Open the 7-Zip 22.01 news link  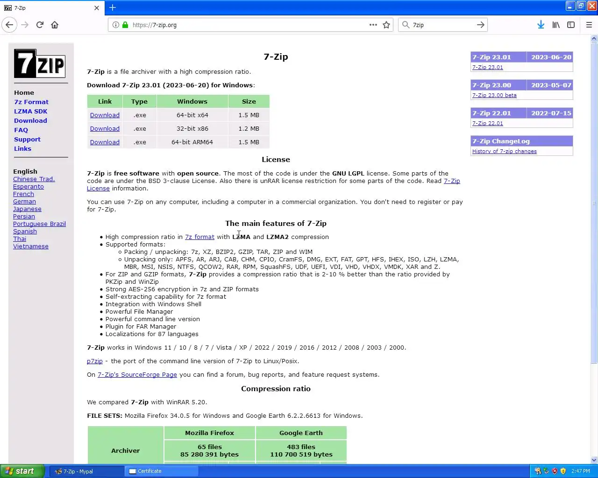(x=487, y=123)
